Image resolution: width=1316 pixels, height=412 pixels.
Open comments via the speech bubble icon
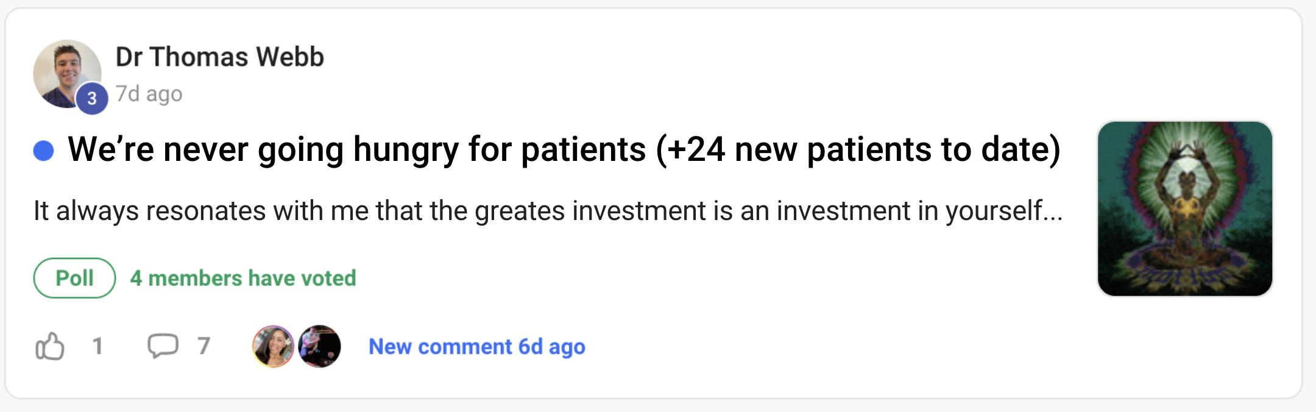point(163,346)
